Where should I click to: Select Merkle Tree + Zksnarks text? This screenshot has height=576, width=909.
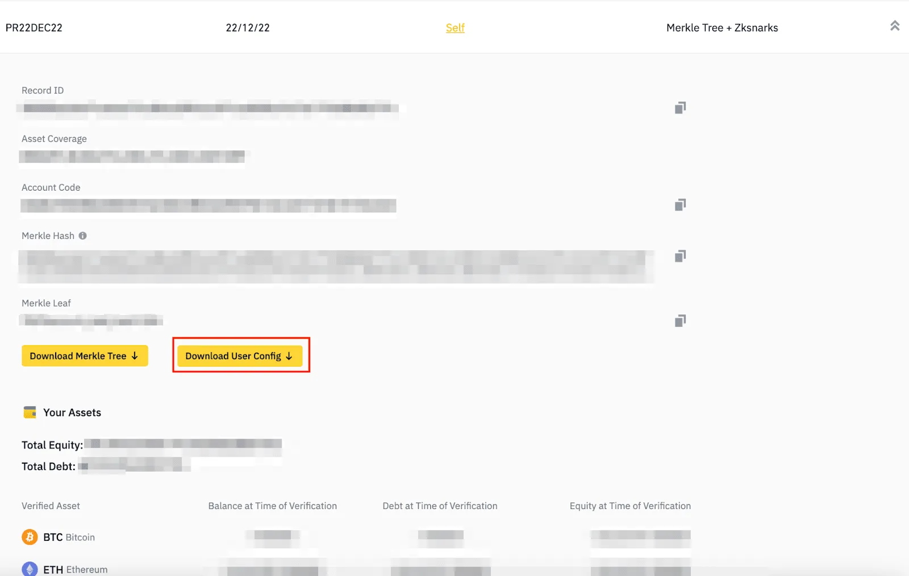(722, 28)
